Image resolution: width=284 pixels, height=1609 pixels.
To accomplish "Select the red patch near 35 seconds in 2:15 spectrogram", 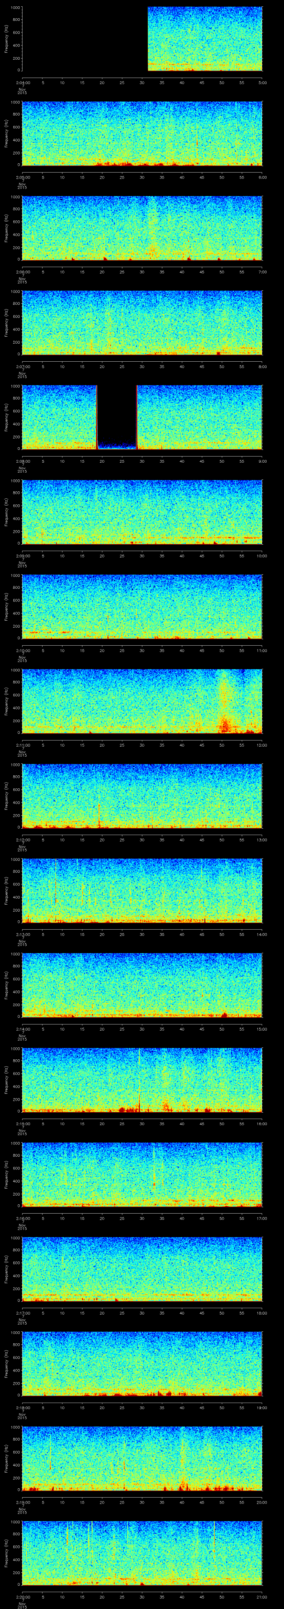I will point(165,1106).
